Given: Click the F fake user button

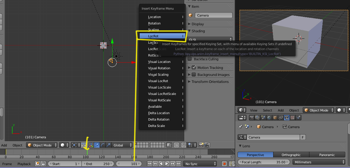Looking at the screenshot, I should coord(303,137).
